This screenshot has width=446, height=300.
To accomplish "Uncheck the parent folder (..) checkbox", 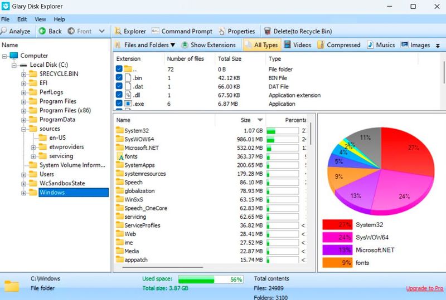I will pyautogui.click(x=119, y=69).
